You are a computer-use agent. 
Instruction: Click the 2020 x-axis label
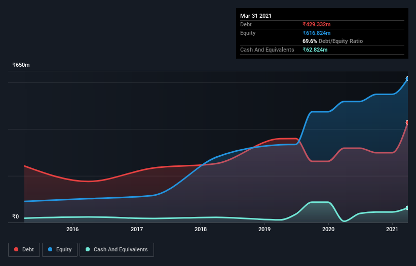328,229
